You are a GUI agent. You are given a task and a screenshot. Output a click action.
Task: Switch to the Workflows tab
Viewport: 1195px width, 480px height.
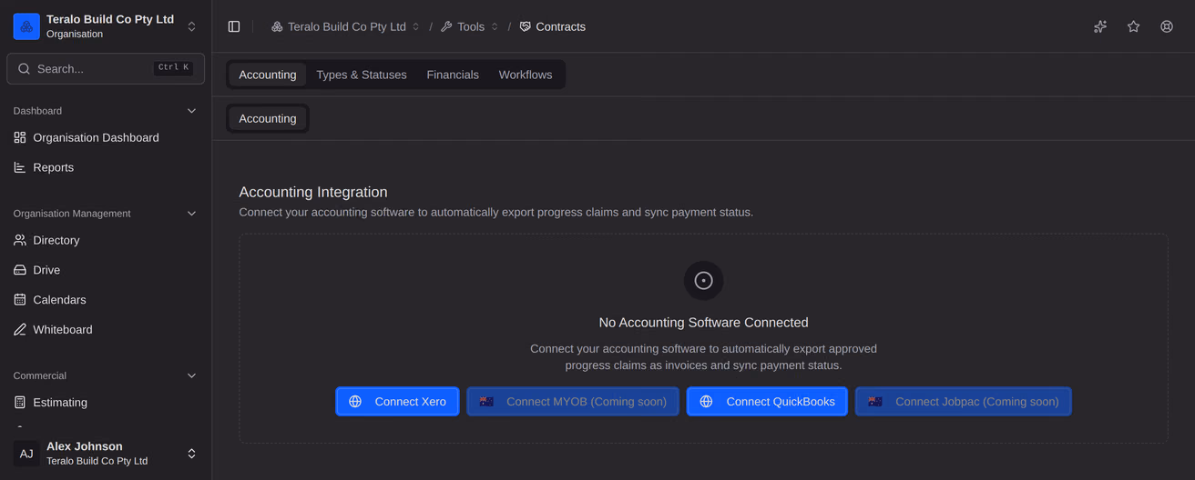526,75
